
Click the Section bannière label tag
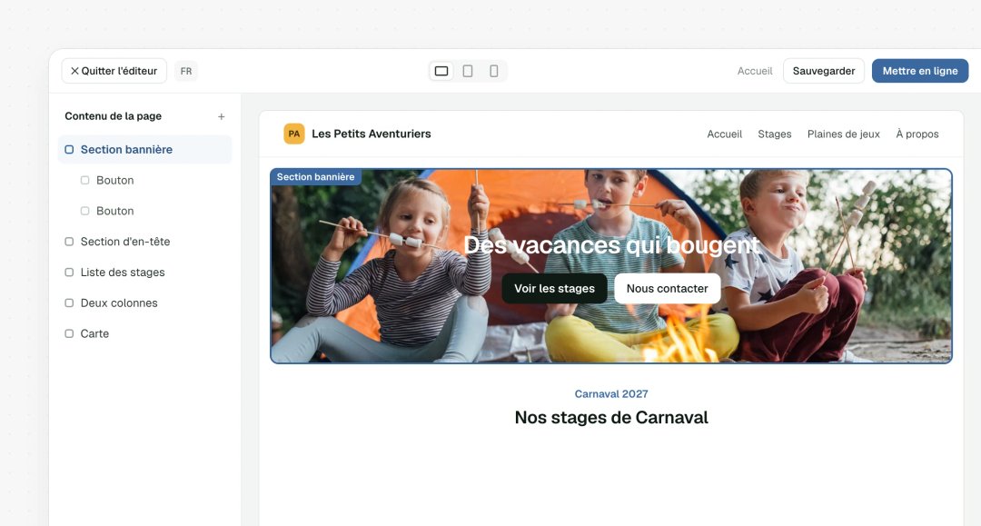click(x=315, y=177)
